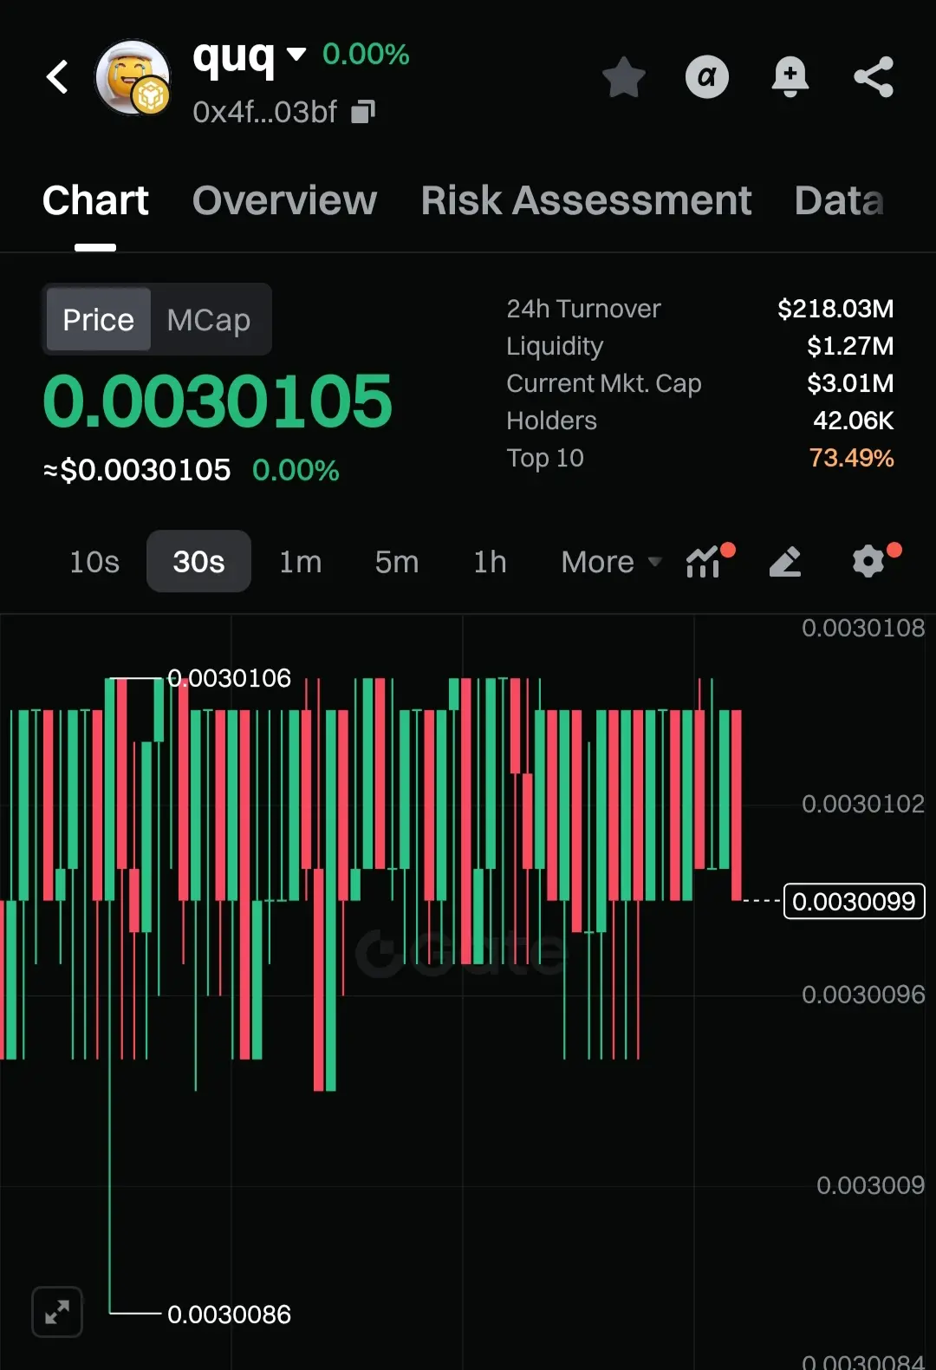
Task: Click the 0.003009 price axis label
Action: [x=870, y=1185]
